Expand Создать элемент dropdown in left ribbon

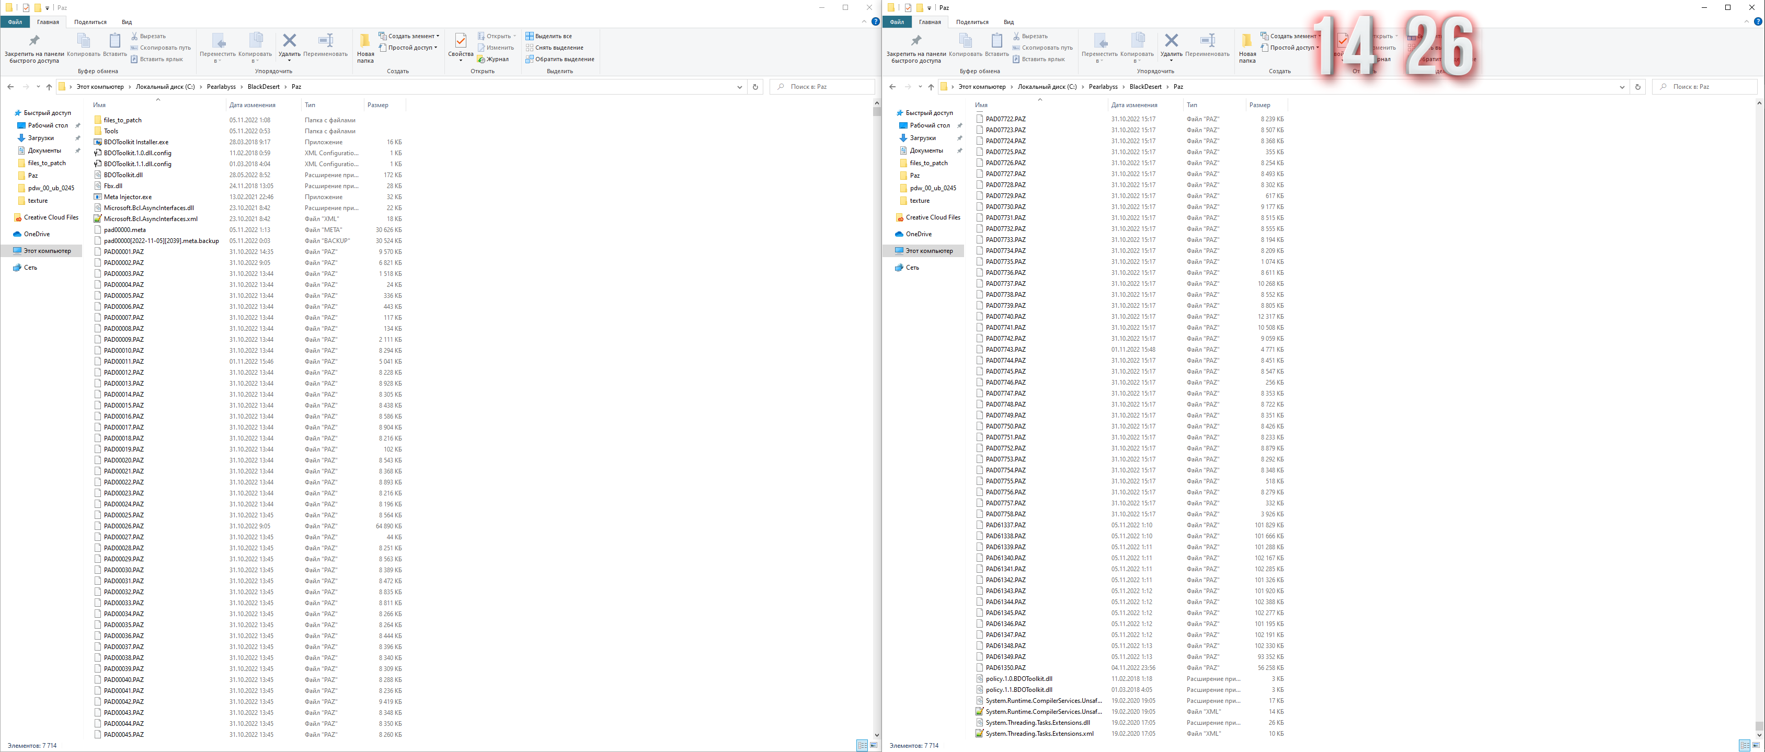(410, 36)
